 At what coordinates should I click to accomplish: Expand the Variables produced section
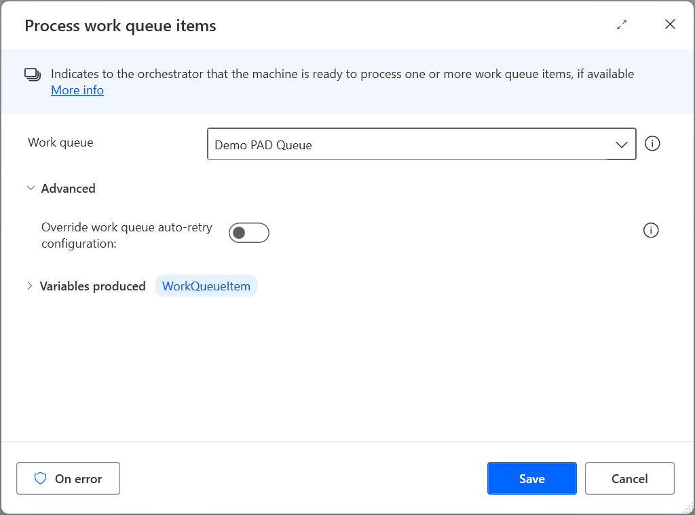click(x=31, y=286)
